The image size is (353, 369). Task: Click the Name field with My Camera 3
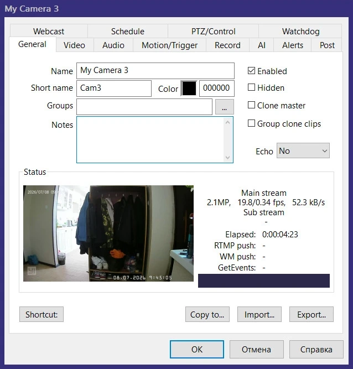click(x=155, y=71)
